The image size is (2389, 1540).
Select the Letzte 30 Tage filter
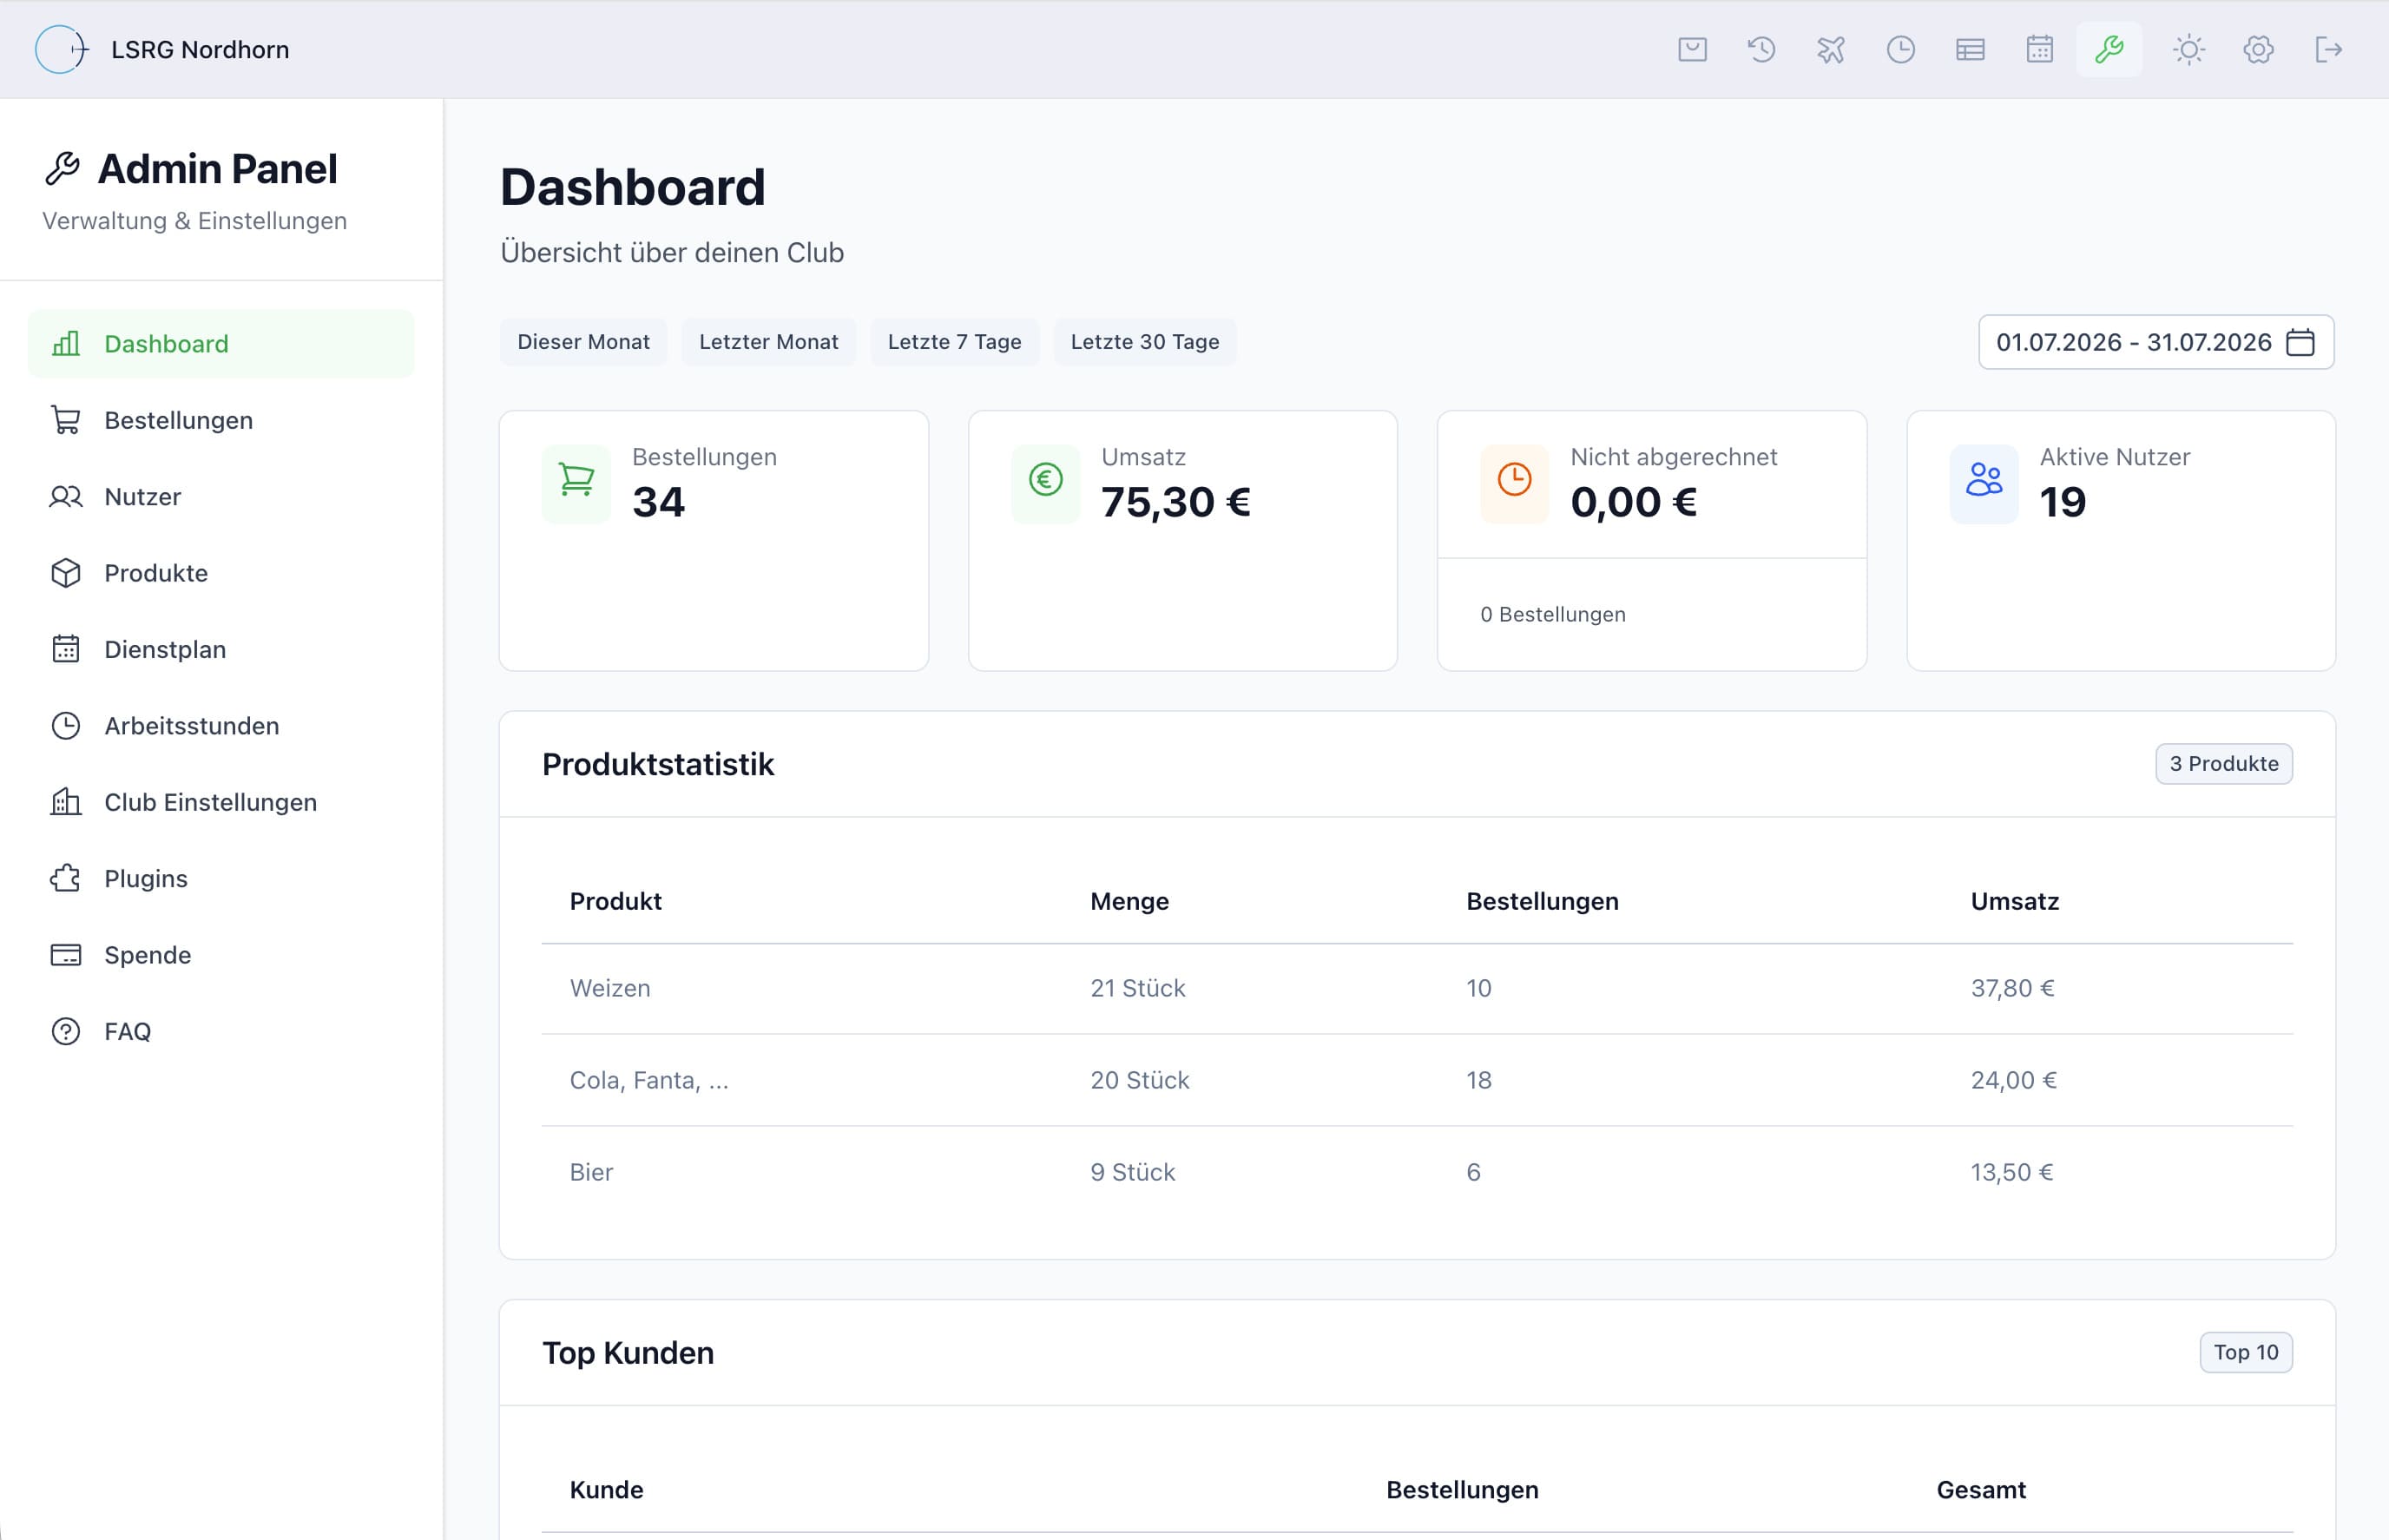(x=1145, y=342)
